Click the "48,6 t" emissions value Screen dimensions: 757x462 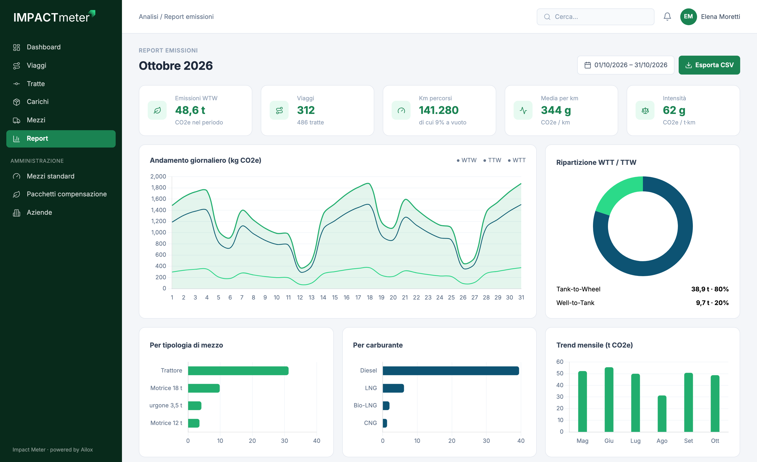190,110
